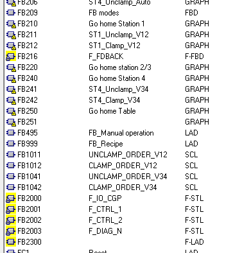Select the F_DIAG_N symbolic name

pos(105,231)
